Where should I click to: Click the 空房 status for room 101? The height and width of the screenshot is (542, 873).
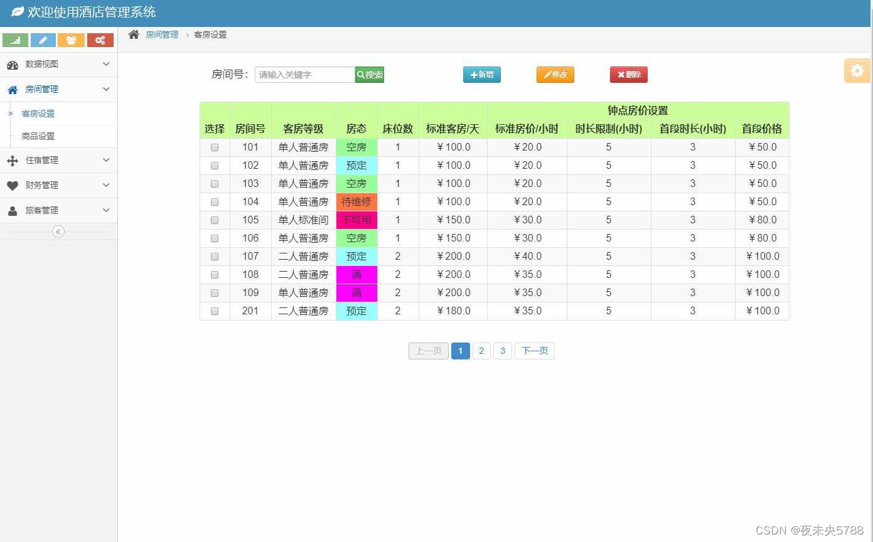pos(356,147)
